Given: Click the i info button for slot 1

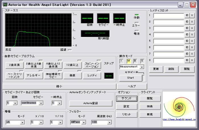Looking at the screenshot, I should coord(192,15).
